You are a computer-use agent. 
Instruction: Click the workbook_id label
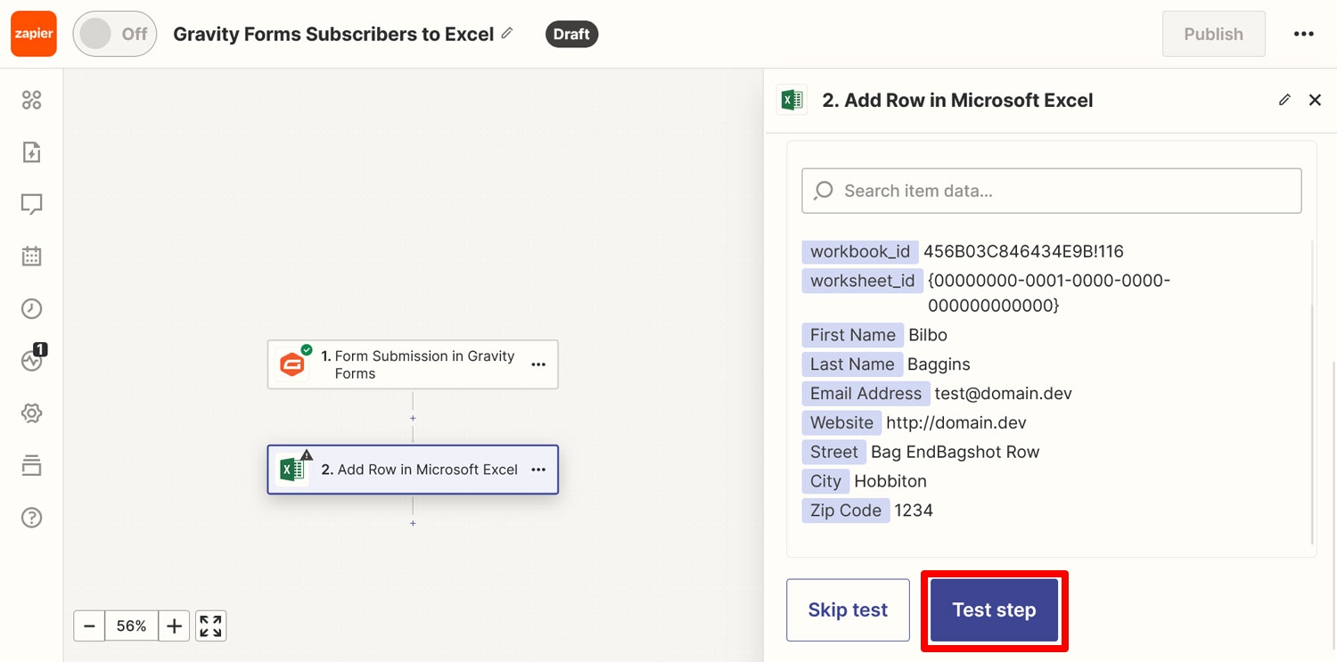[860, 251]
